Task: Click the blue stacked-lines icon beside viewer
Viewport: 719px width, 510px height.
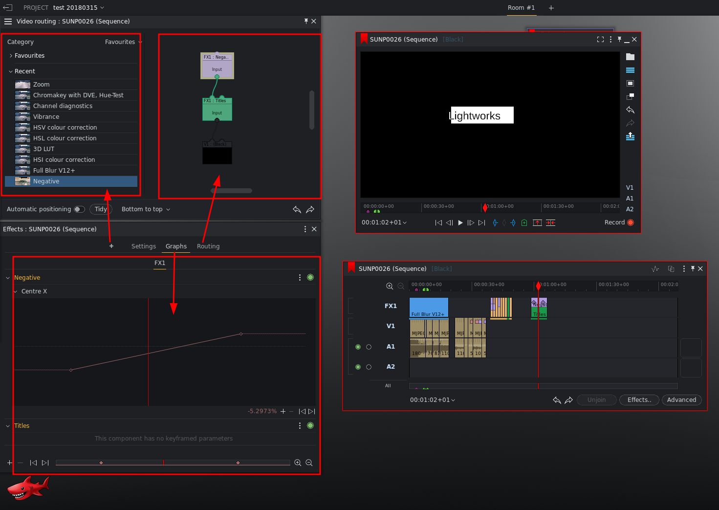Action: pyautogui.click(x=630, y=70)
